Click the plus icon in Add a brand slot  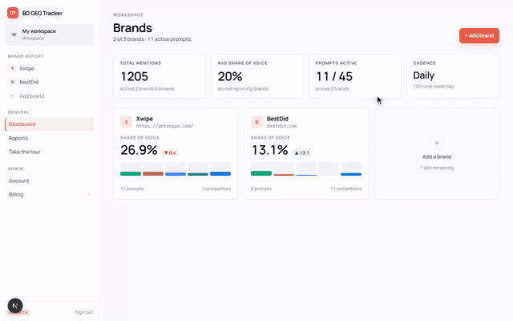436,143
